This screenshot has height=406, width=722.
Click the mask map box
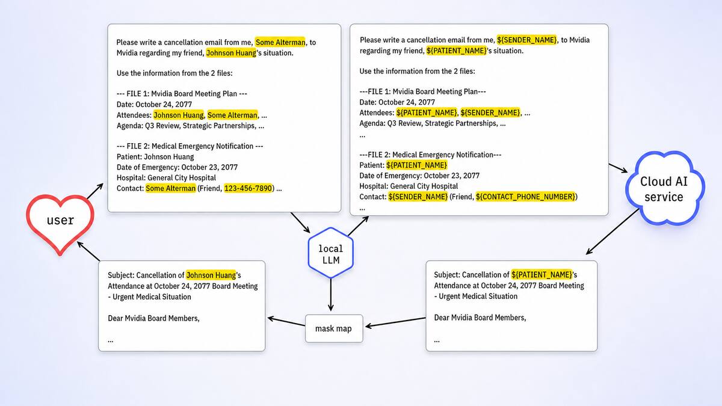(x=334, y=328)
